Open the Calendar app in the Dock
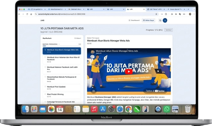Image resolution: width=212 pixels, height=126 pixels. point(60,109)
